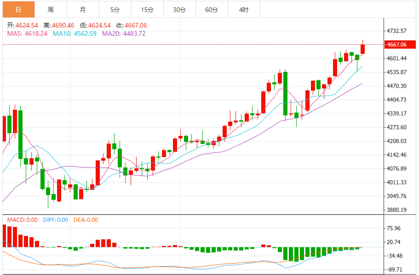The height and width of the screenshot is (275, 419).
Task: Click the MA20 indicator label
Action: point(124,34)
